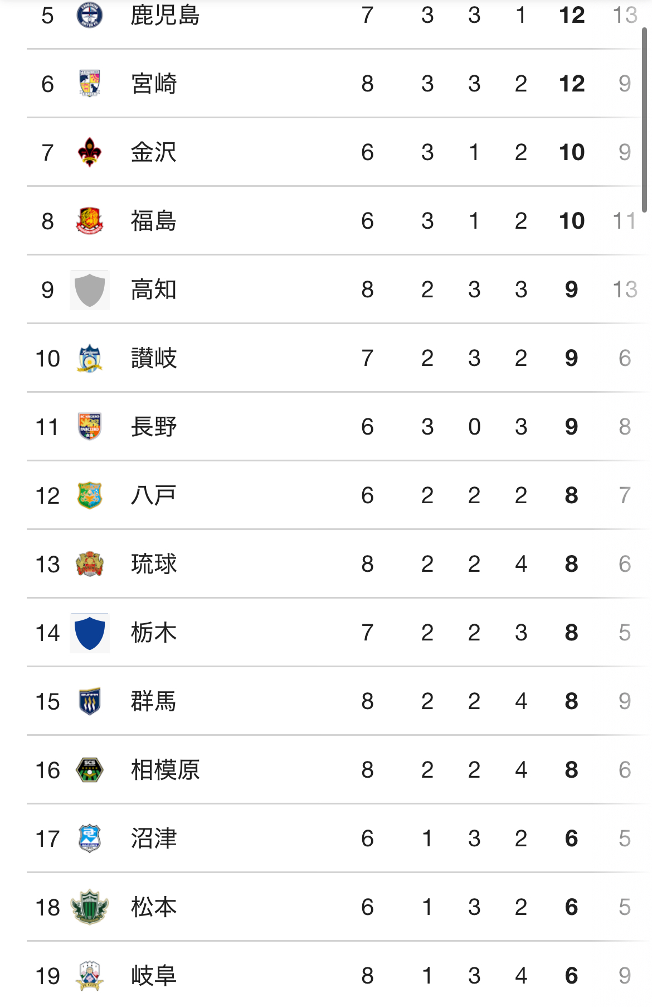Select the 群馬 team name
The image size is (652, 1007).
pos(153,701)
